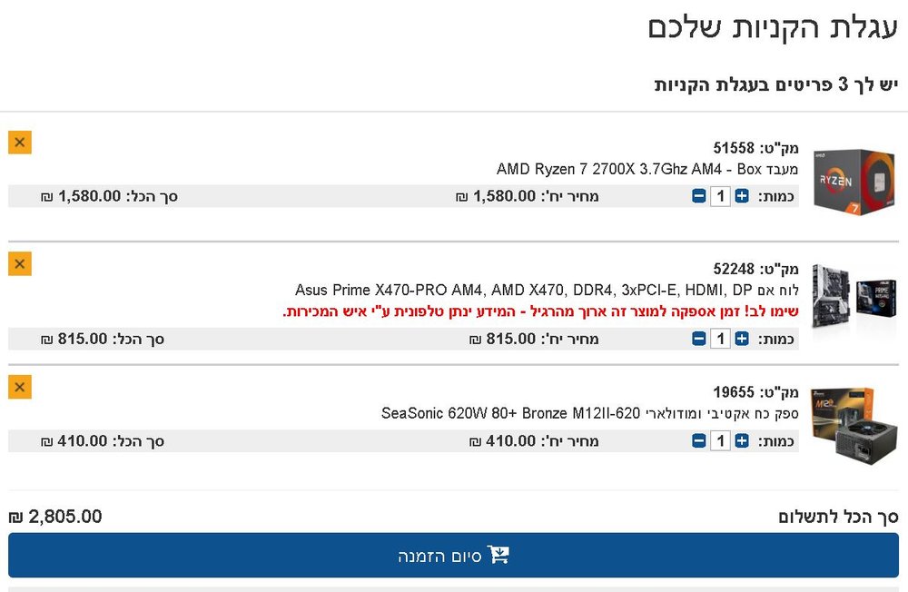Open the AMD Ryzen 7 product thumbnail
This screenshot has height=592, width=908.
[854, 182]
